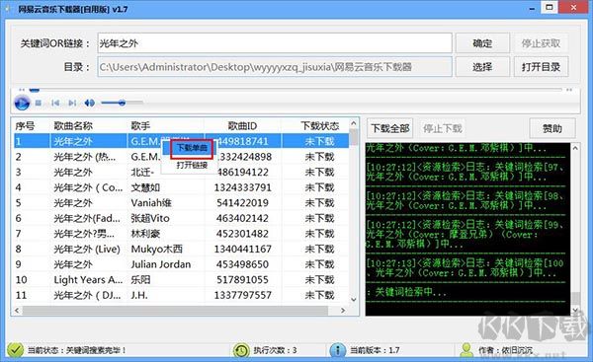This screenshot has height=362, width=593.
Task: Stop playback with the stop icon
Action: click(39, 103)
